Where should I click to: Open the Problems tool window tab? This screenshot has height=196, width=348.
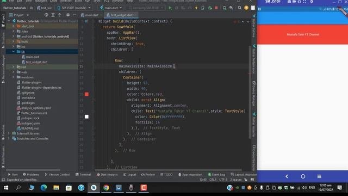point(31,175)
